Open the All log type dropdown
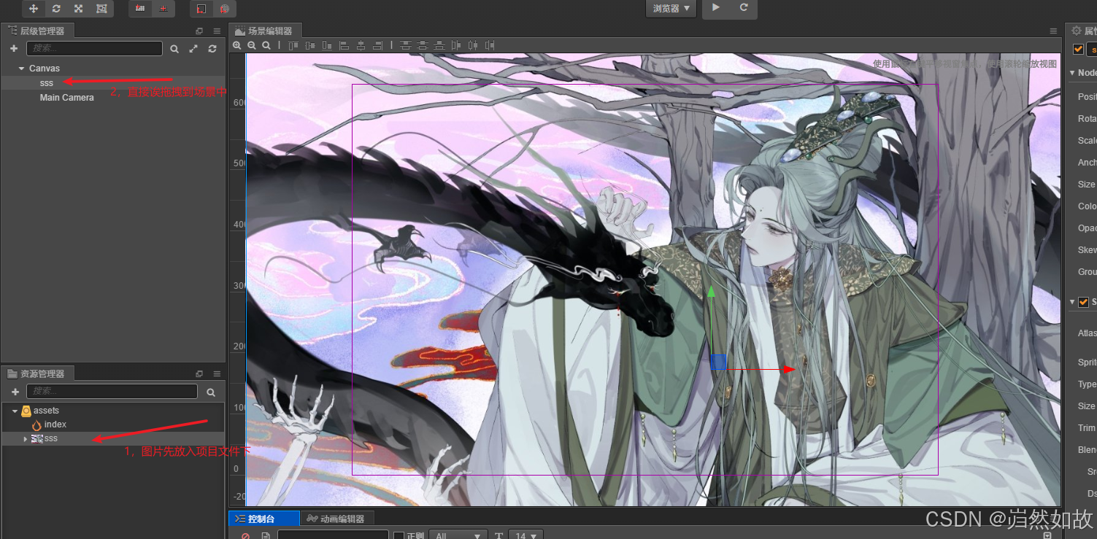Screen dimensions: 1097x539 (458, 535)
